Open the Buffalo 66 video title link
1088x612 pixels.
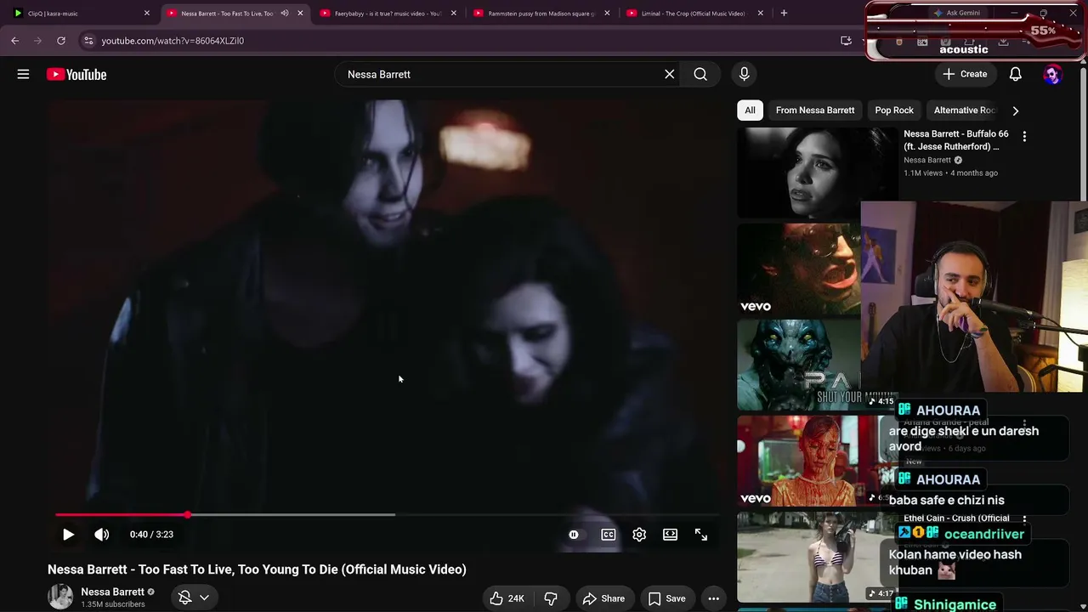tap(956, 140)
